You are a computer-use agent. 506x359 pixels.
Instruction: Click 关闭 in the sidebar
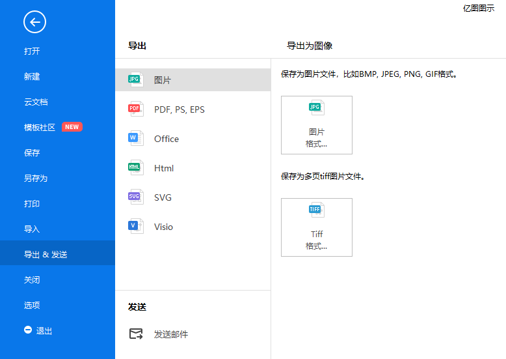coord(32,280)
